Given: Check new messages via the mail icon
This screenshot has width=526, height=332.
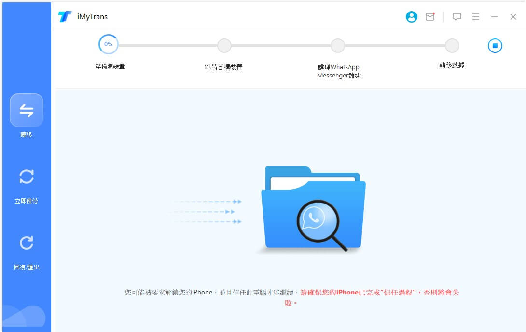Looking at the screenshot, I should (x=429, y=17).
